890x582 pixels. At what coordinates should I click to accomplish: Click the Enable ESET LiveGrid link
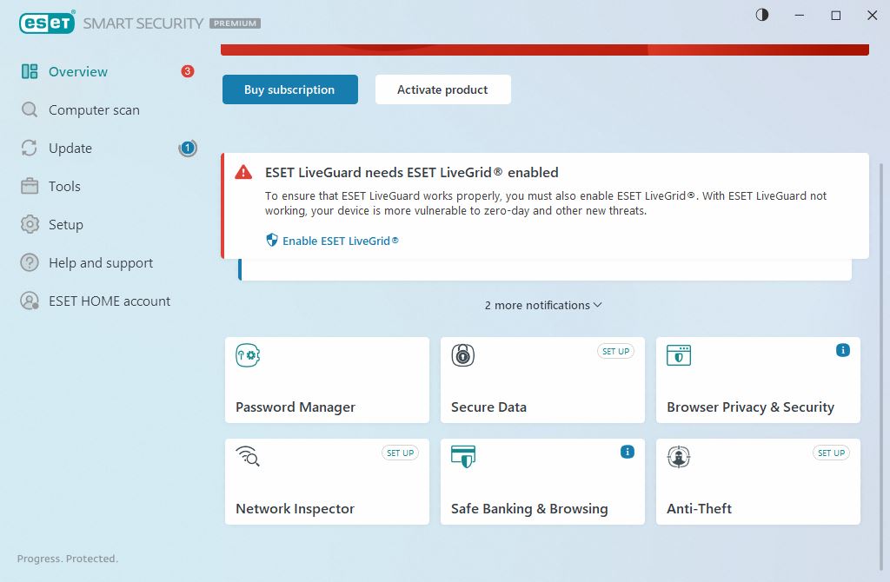click(341, 241)
